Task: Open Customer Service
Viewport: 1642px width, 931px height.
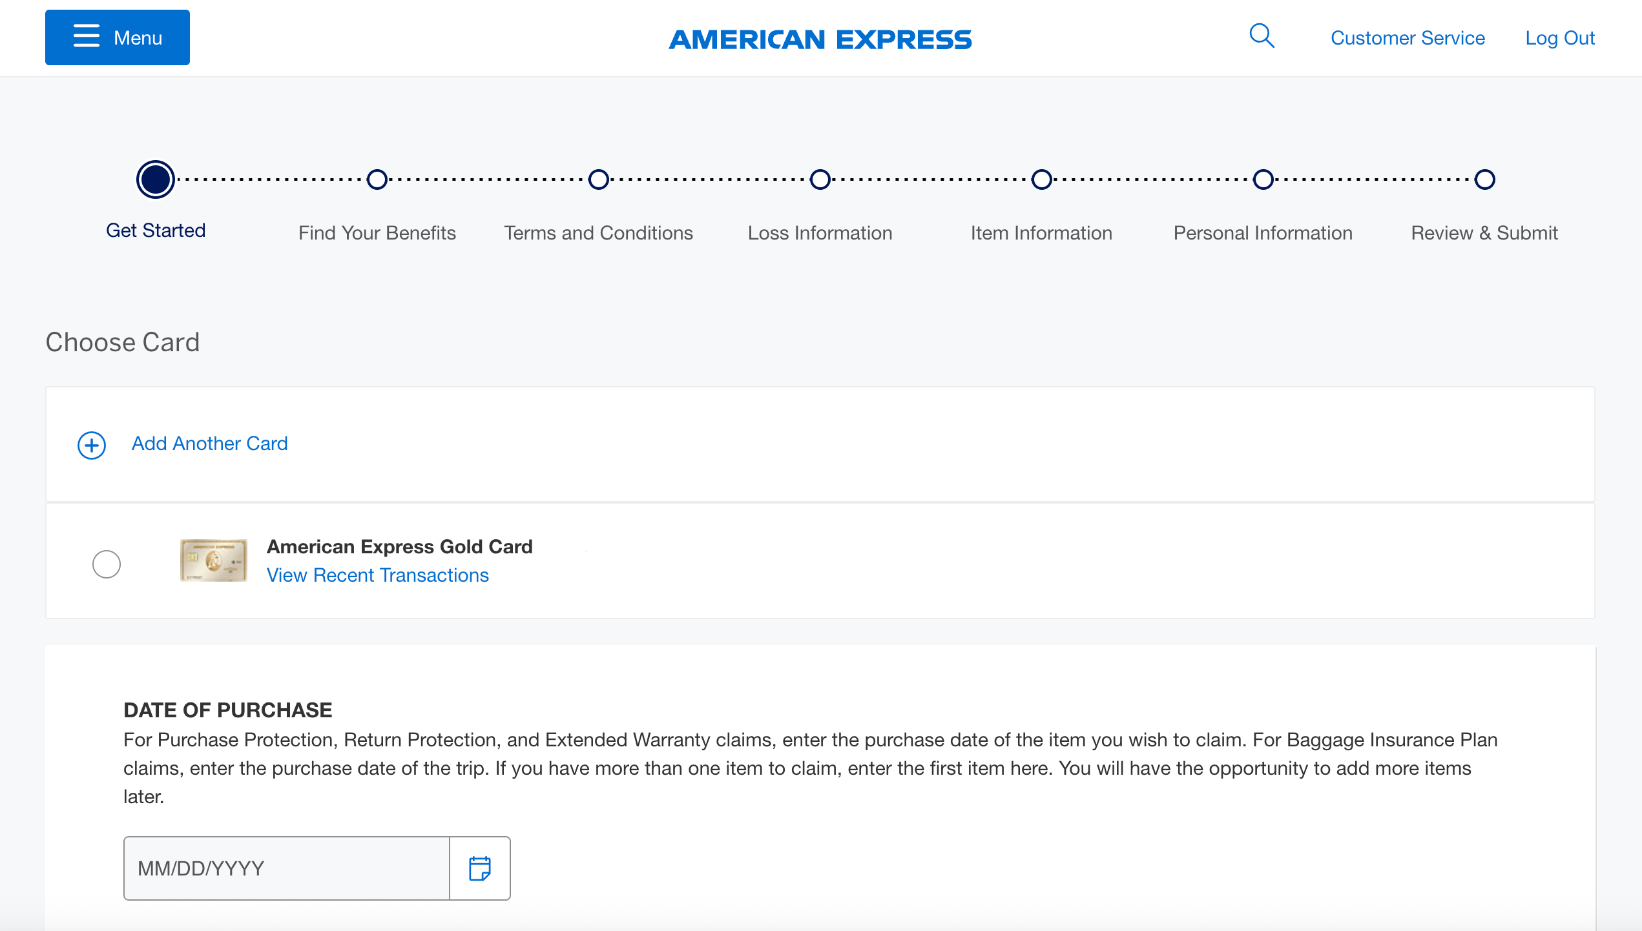Action: (1408, 37)
